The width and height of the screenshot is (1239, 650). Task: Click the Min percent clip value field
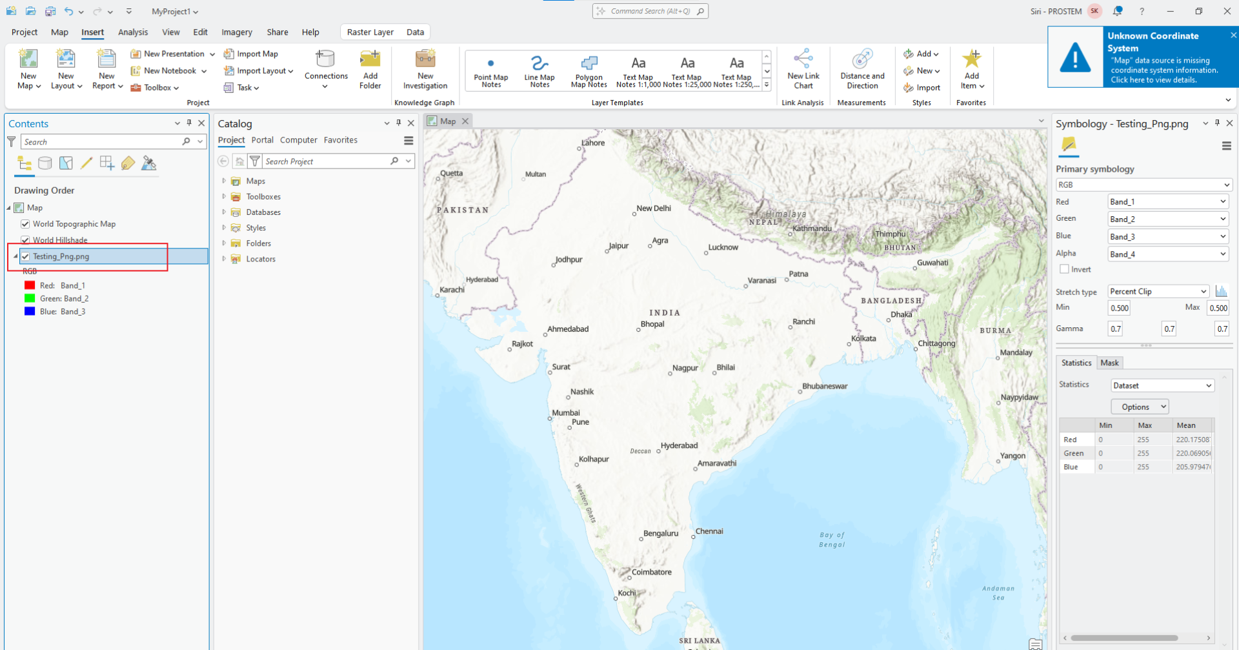tap(1119, 308)
